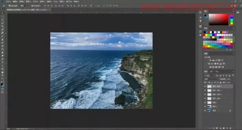This screenshot has height=130, width=242.
Task: Select the Lasso tool
Action: click(x=2, y=20)
